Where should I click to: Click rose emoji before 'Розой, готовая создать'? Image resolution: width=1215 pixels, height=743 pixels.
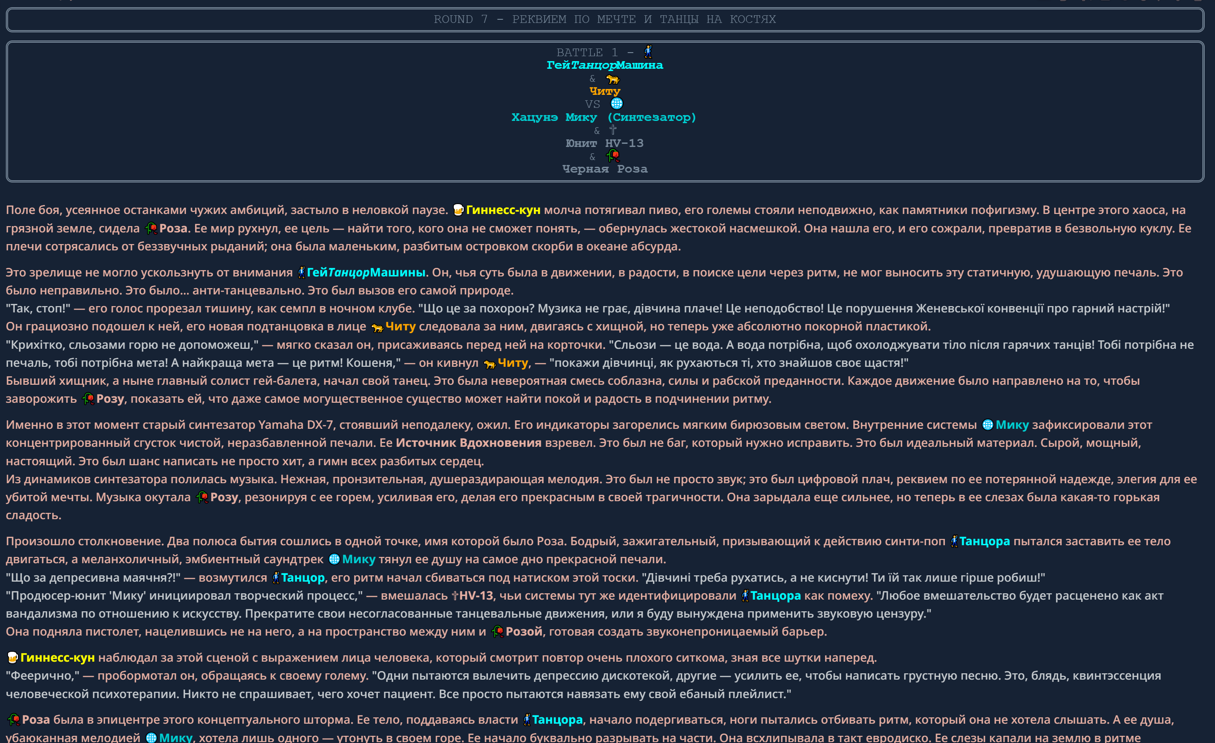497,632
